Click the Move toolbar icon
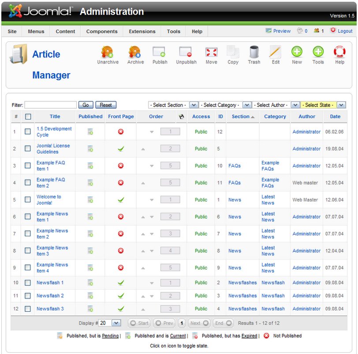 click(211, 52)
